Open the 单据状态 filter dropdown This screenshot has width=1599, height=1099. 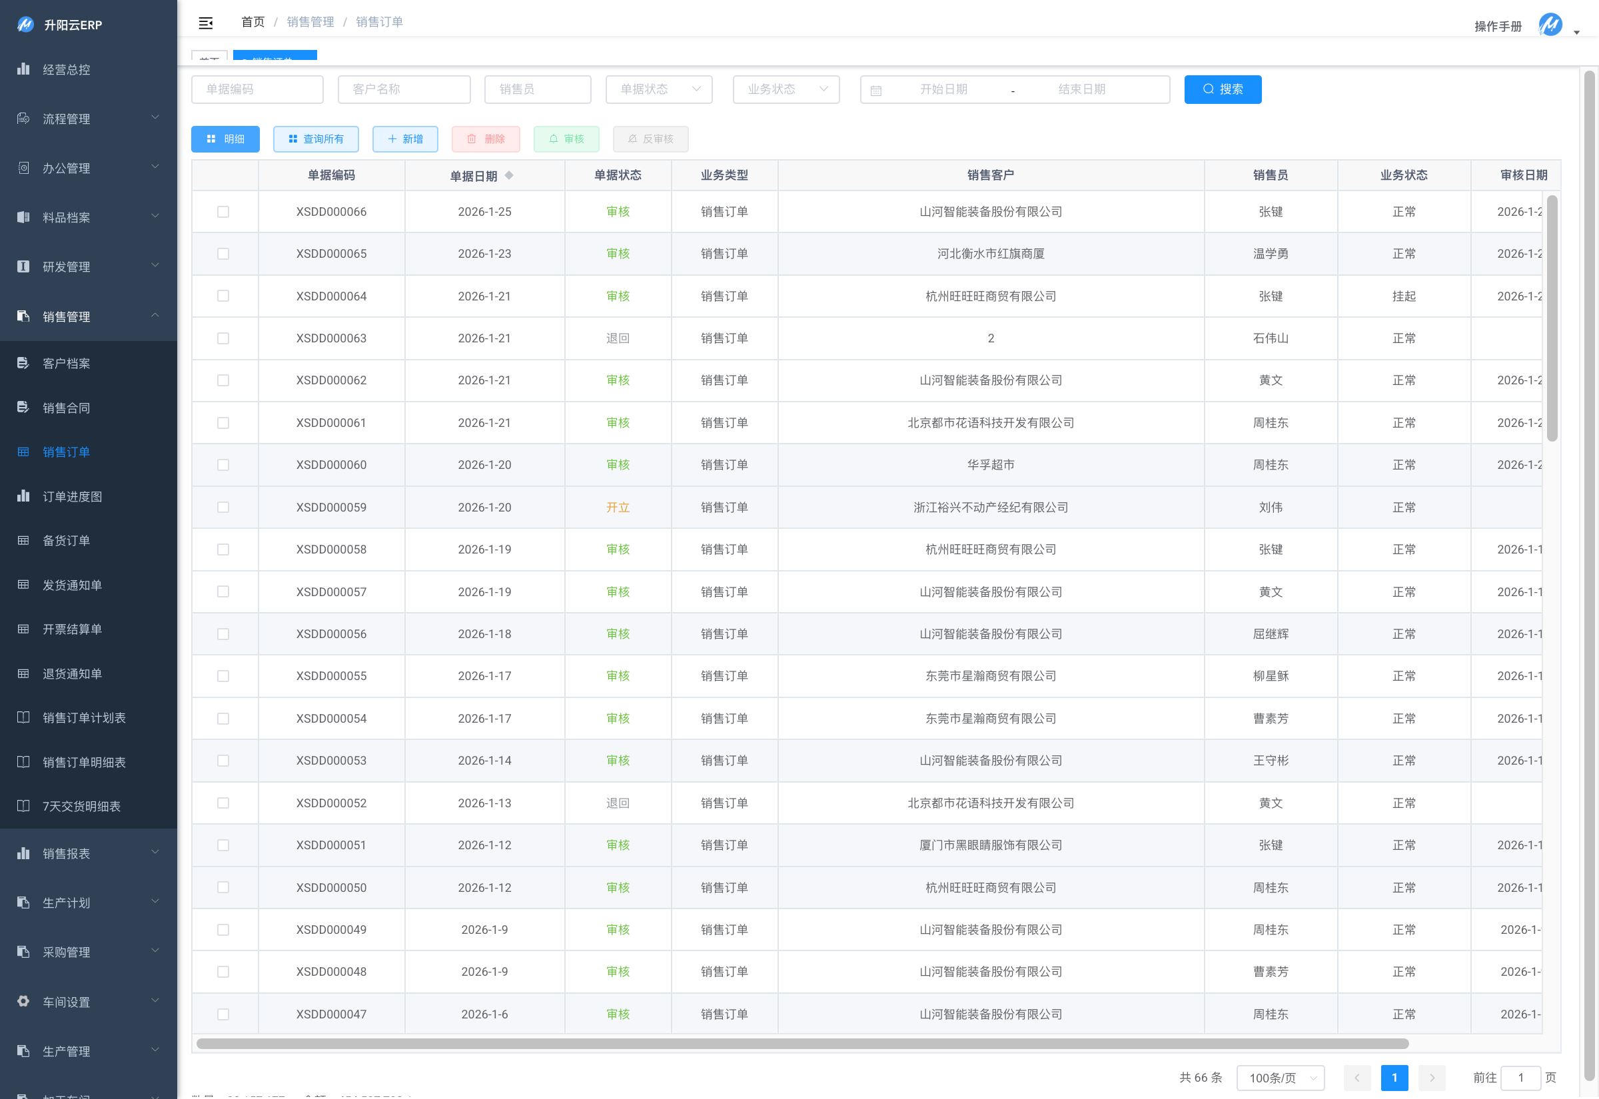click(659, 89)
